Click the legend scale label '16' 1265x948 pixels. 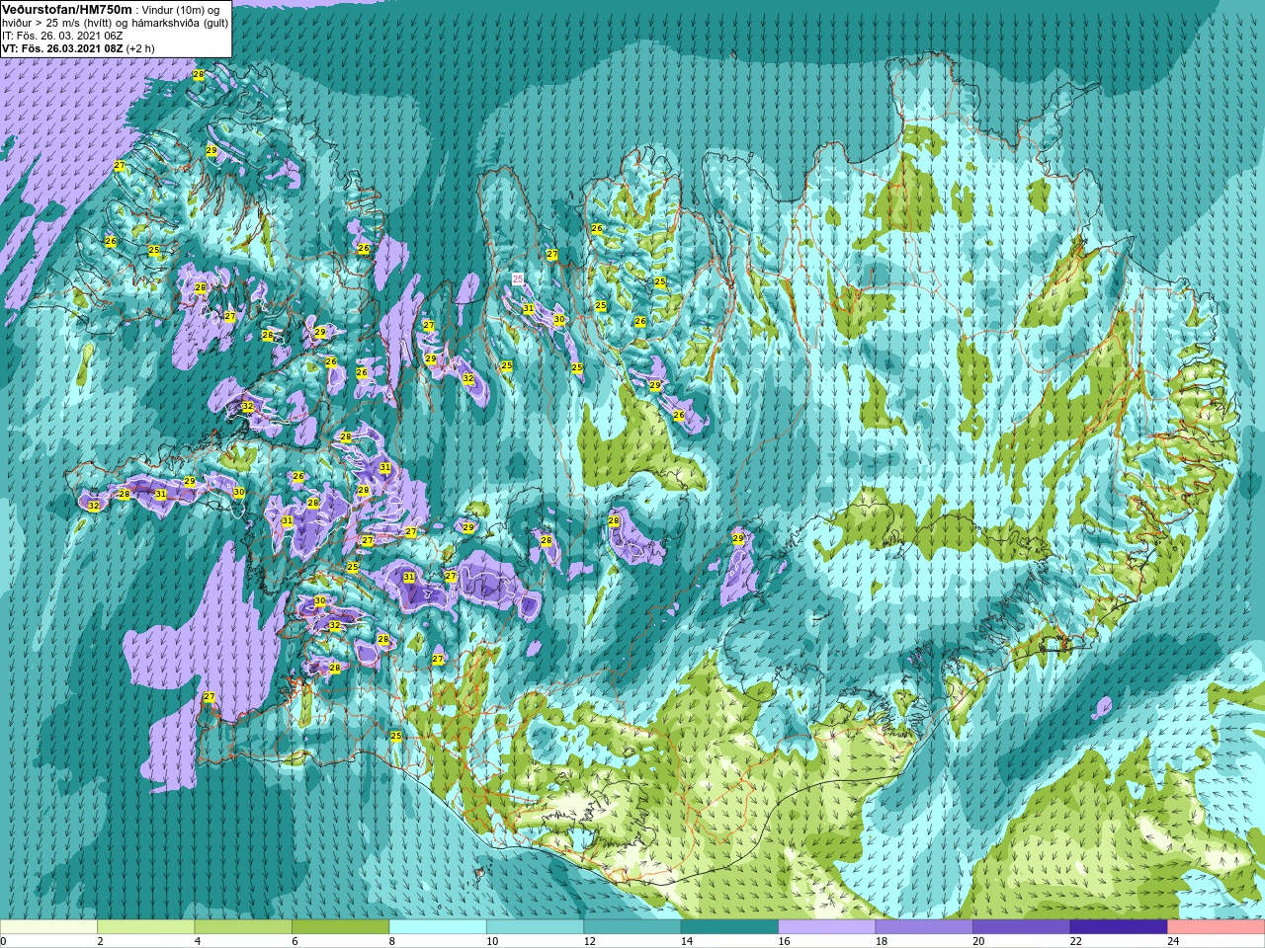tap(785, 941)
